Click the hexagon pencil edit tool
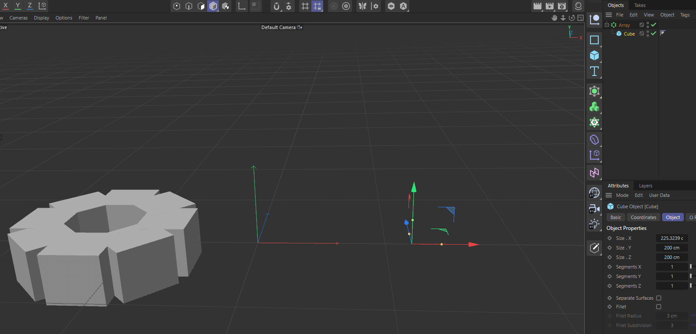 pos(594,248)
